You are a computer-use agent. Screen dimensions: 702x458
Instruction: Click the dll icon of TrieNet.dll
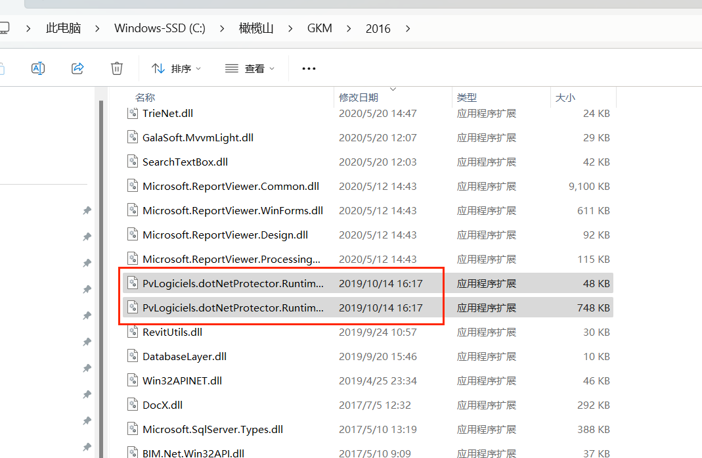[x=133, y=112]
